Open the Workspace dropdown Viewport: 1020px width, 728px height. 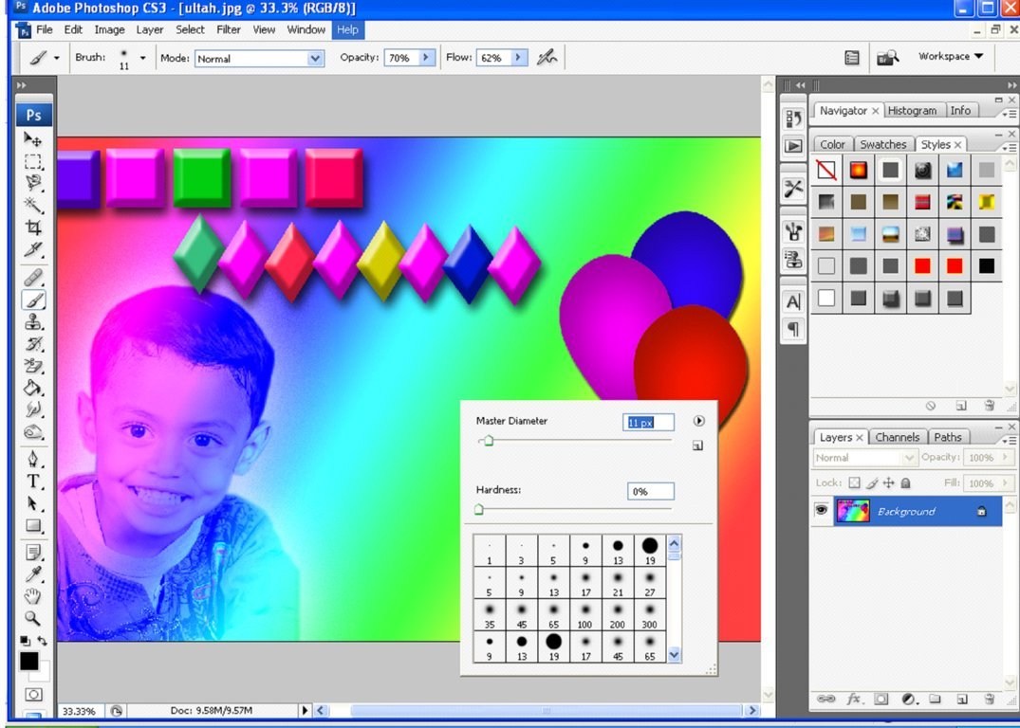951,57
